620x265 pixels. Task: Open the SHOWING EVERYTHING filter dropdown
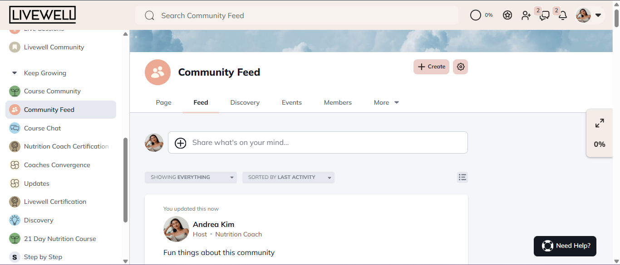pyautogui.click(x=191, y=177)
